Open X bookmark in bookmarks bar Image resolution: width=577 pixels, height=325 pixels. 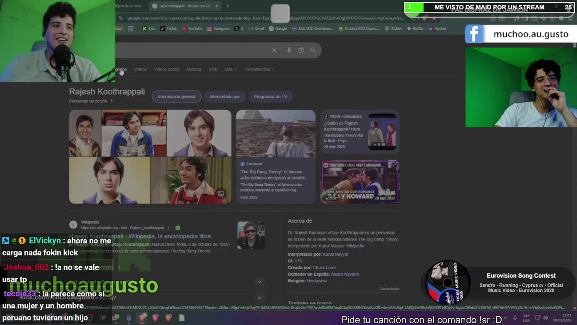coord(239,28)
